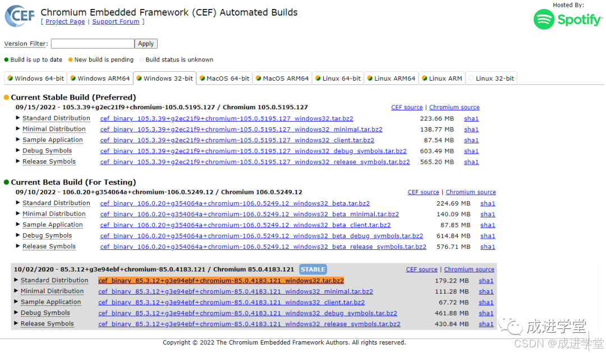
Task: Download the stable standard distribution windows32 tar.bz2
Action: (x=227, y=118)
